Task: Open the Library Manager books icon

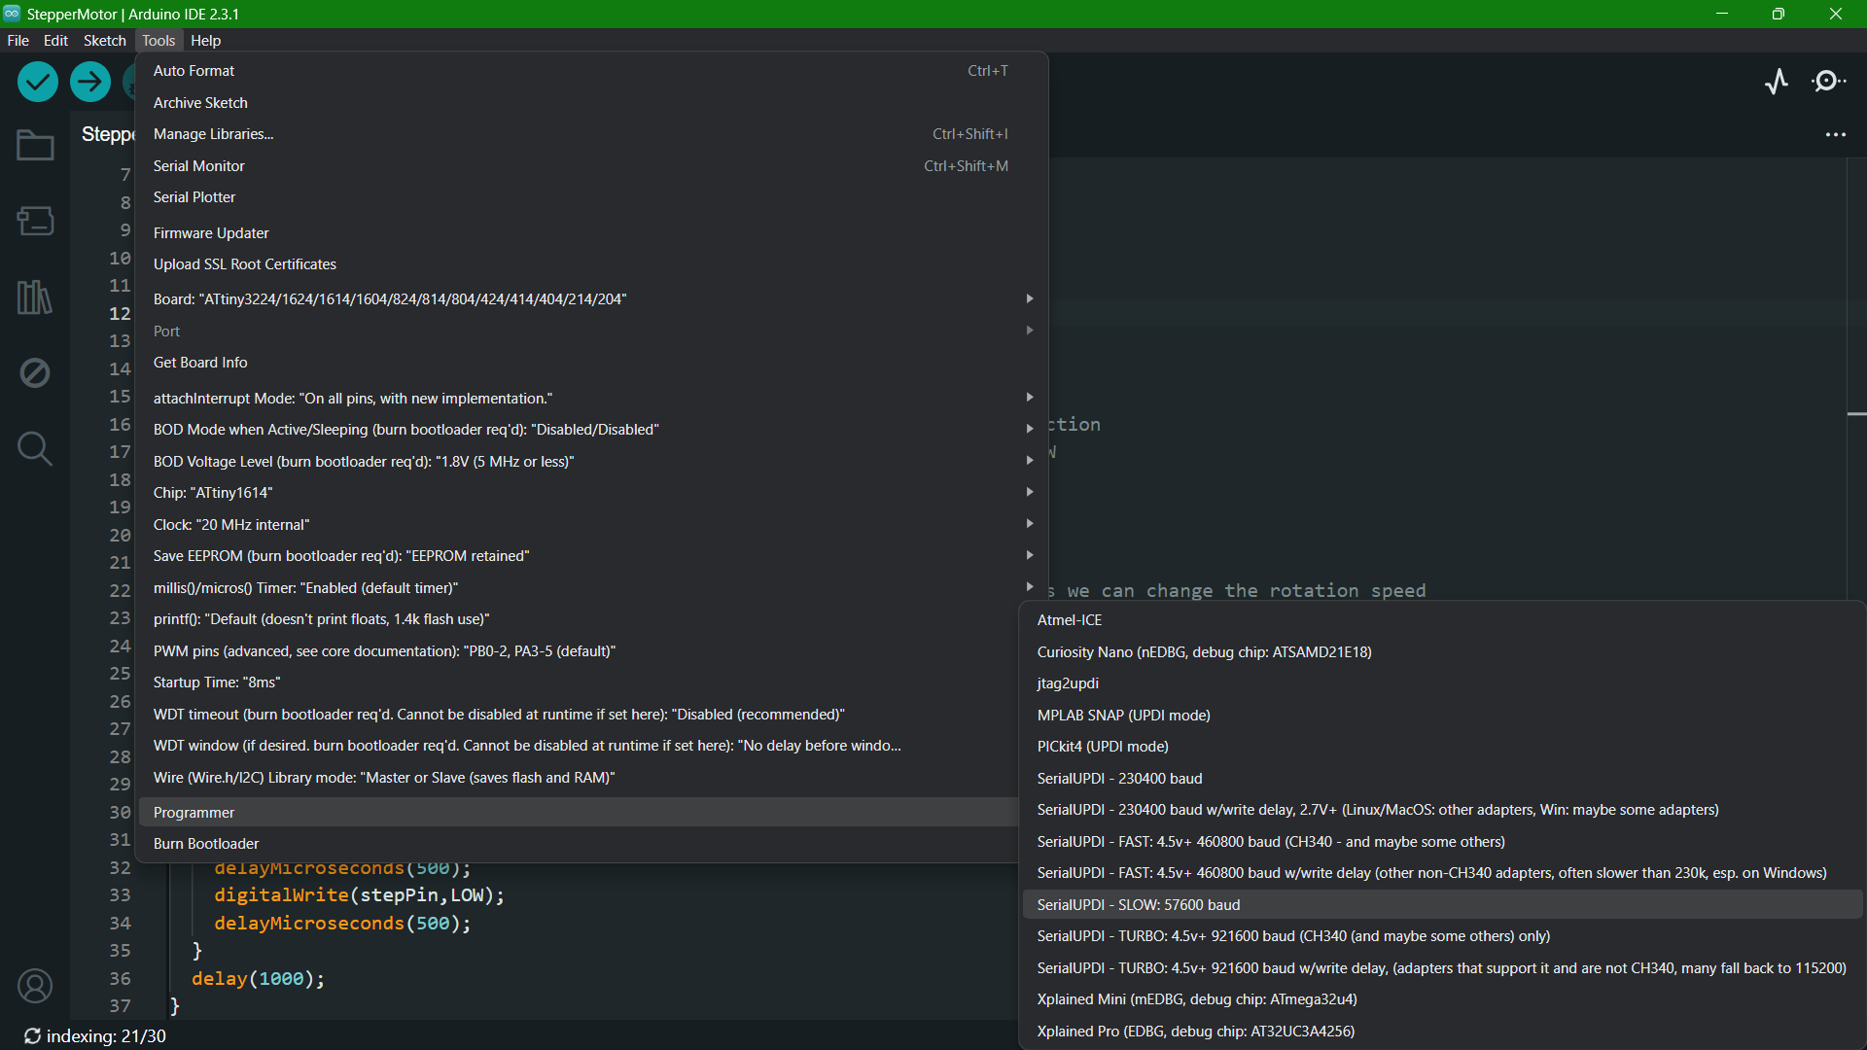Action: click(x=35, y=297)
